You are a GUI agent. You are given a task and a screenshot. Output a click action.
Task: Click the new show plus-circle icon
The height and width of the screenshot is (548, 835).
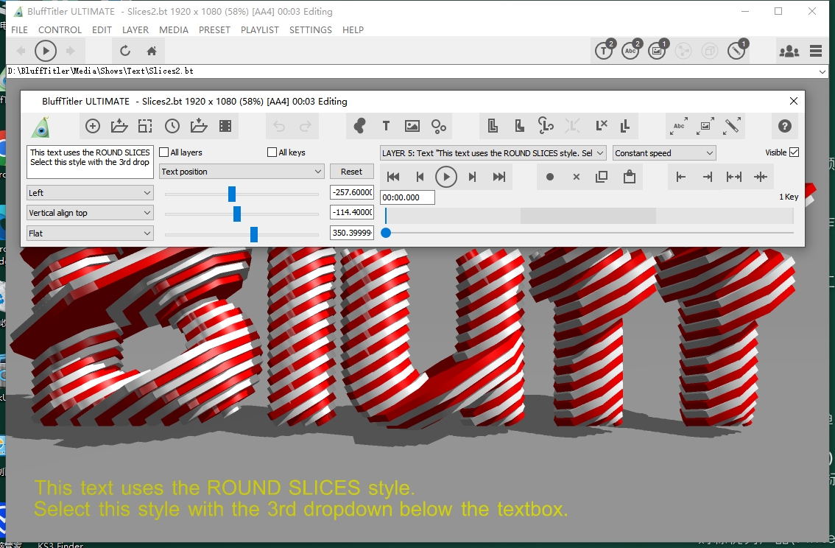93,126
